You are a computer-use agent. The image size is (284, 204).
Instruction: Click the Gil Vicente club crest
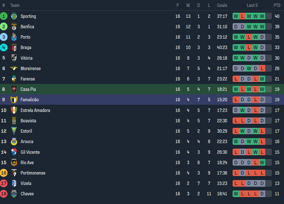click(x=14, y=152)
